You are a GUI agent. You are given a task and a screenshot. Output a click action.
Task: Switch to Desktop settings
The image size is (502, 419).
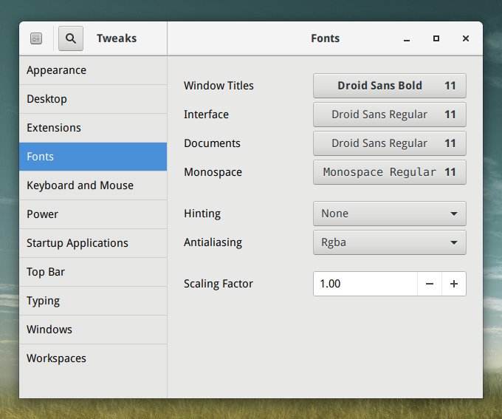pyautogui.click(x=93, y=99)
